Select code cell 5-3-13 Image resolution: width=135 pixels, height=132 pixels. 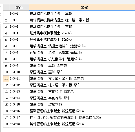[19, 92]
